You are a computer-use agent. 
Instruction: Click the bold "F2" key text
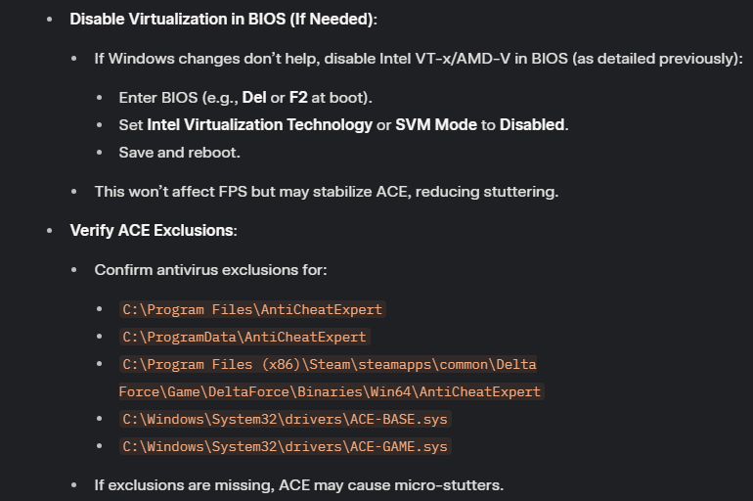298,98
